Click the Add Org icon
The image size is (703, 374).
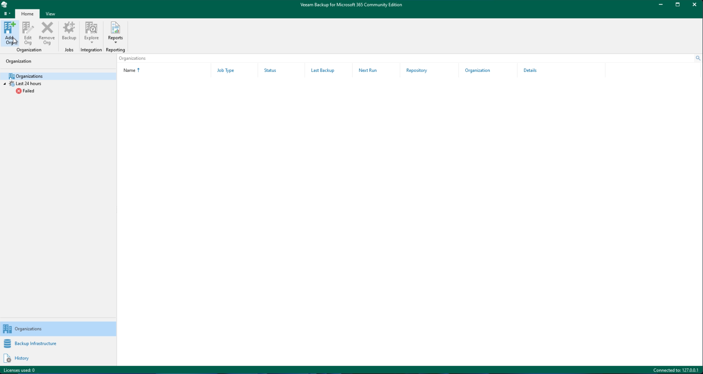pos(9,29)
